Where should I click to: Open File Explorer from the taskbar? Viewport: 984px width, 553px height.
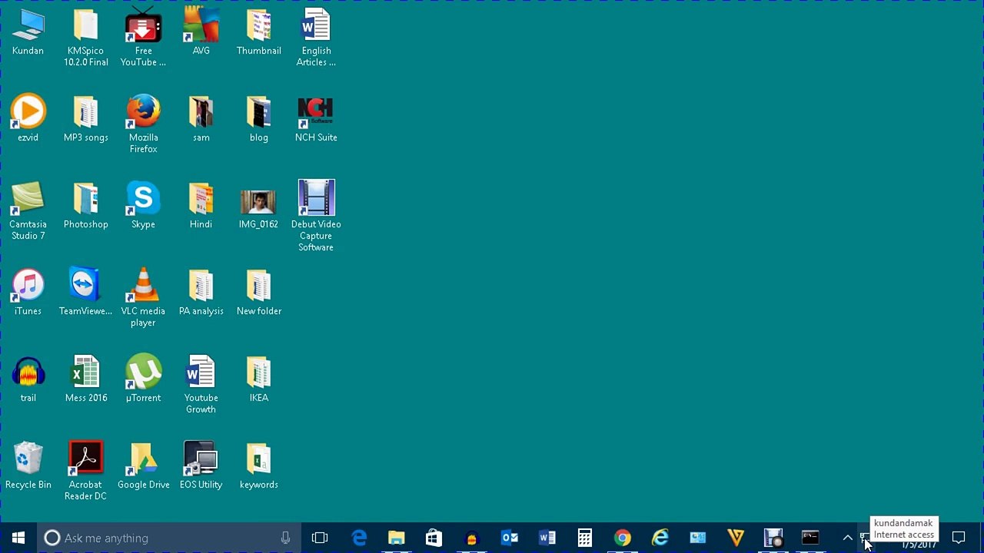tap(396, 538)
